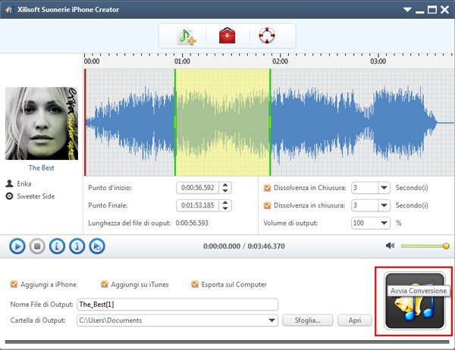Uncheck Aggiungi su iTunes
Screen dimensions: 455x350
click(104, 284)
